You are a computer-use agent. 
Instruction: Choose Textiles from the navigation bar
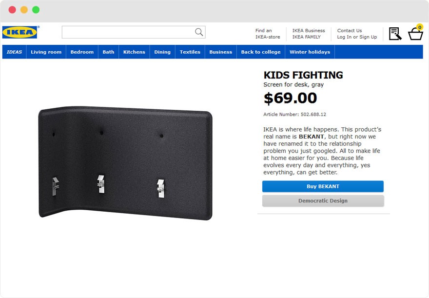[x=190, y=52]
